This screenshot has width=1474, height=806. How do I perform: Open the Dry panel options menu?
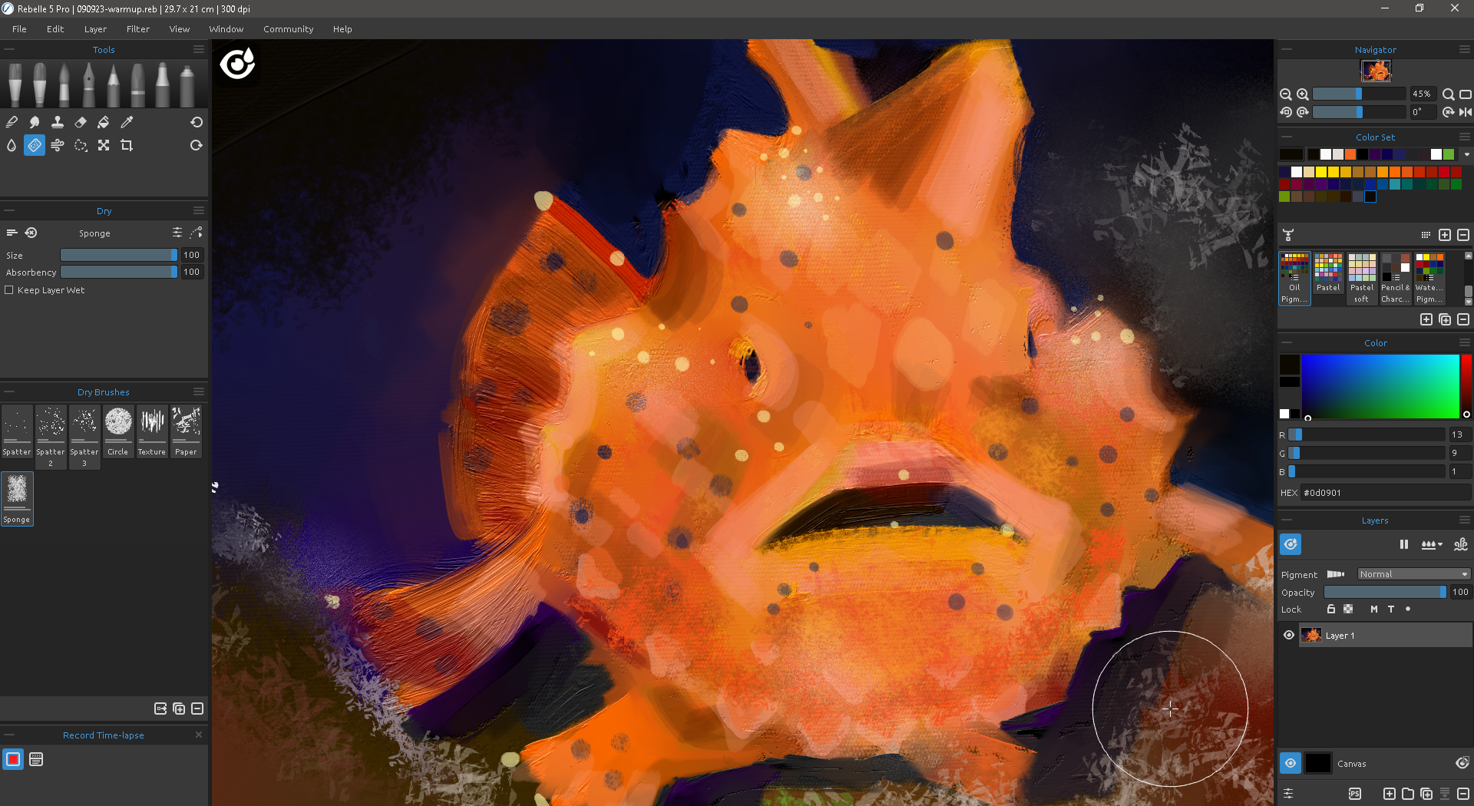point(199,210)
